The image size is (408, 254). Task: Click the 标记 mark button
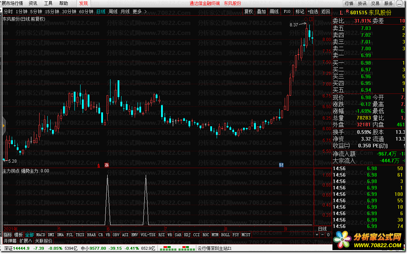[299, 12]
